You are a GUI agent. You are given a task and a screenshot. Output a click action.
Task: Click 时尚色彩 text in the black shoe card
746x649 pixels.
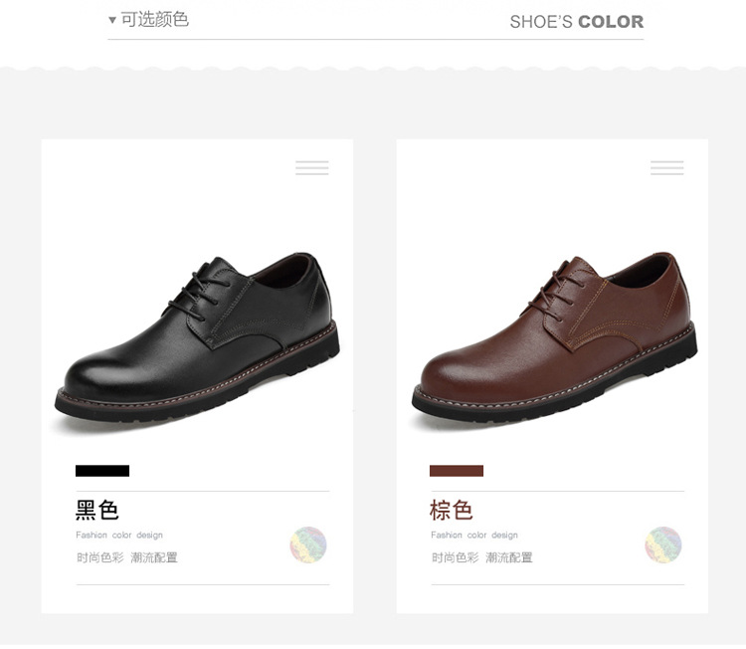point(100,557)
